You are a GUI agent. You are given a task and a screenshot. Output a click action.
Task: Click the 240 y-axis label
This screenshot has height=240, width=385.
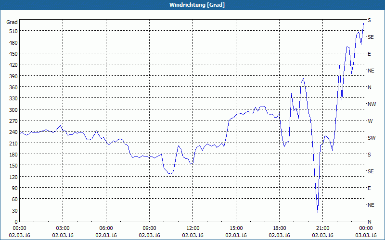coord(13,132)
